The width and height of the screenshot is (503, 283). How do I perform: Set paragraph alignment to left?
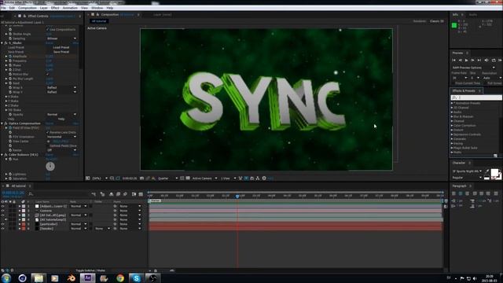coord(453,193)
